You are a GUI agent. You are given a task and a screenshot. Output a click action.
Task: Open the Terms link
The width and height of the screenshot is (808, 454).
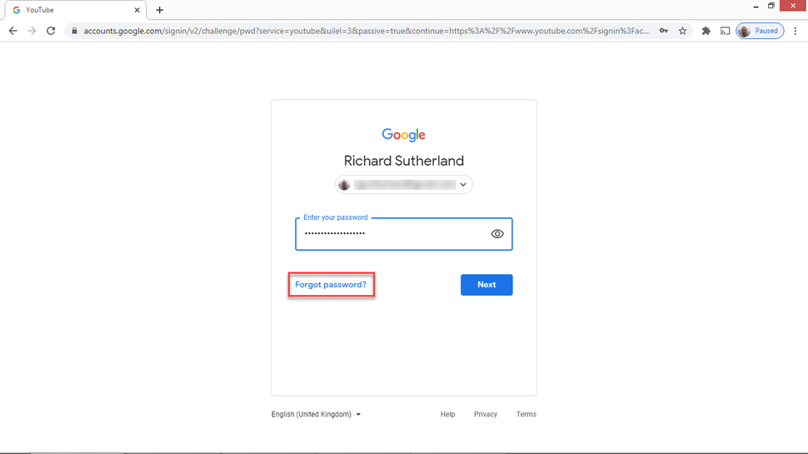click(x=526, y=414)
